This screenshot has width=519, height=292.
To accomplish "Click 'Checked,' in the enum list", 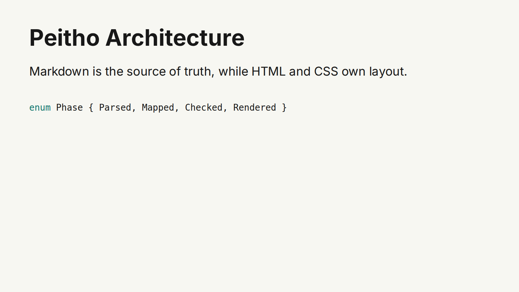I will (x=206, y=107).
